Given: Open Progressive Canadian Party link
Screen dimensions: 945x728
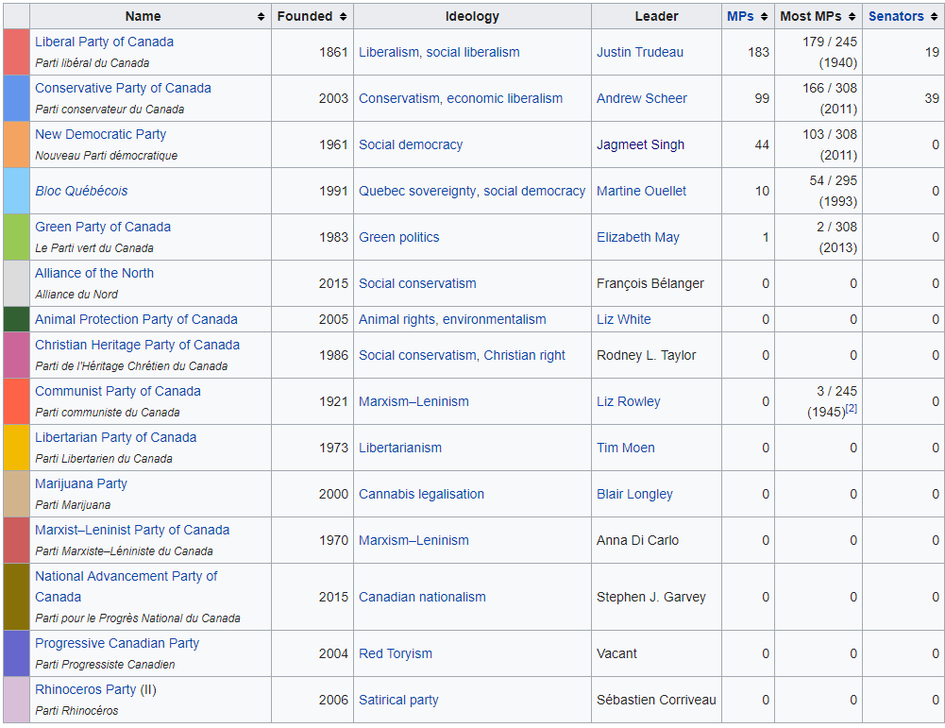Looking at the screenshot, I should (117, 644).
